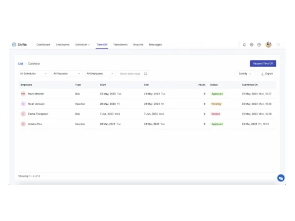Open Amelia Chia's name
The height and width of the screenshot is (221, 295).
[35, 124]
